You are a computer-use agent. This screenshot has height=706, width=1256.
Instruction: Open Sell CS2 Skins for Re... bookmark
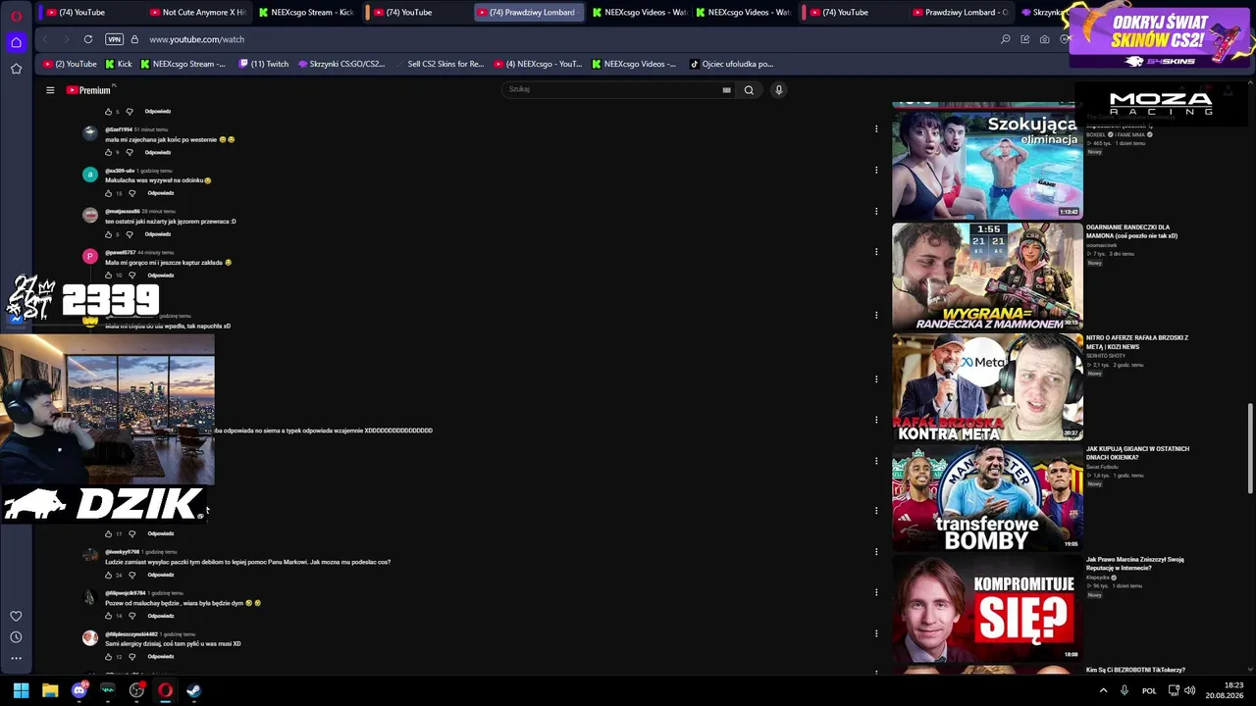(441, 64)
